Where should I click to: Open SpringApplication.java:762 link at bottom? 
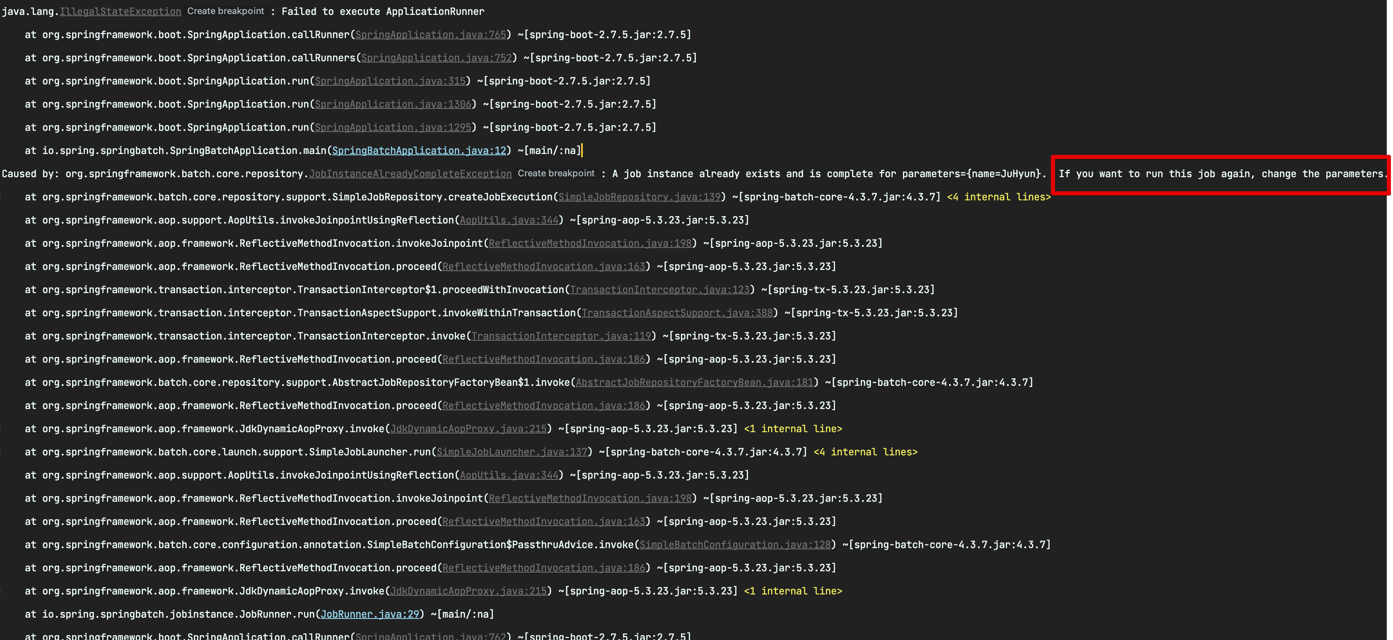(x=430, y=636)
